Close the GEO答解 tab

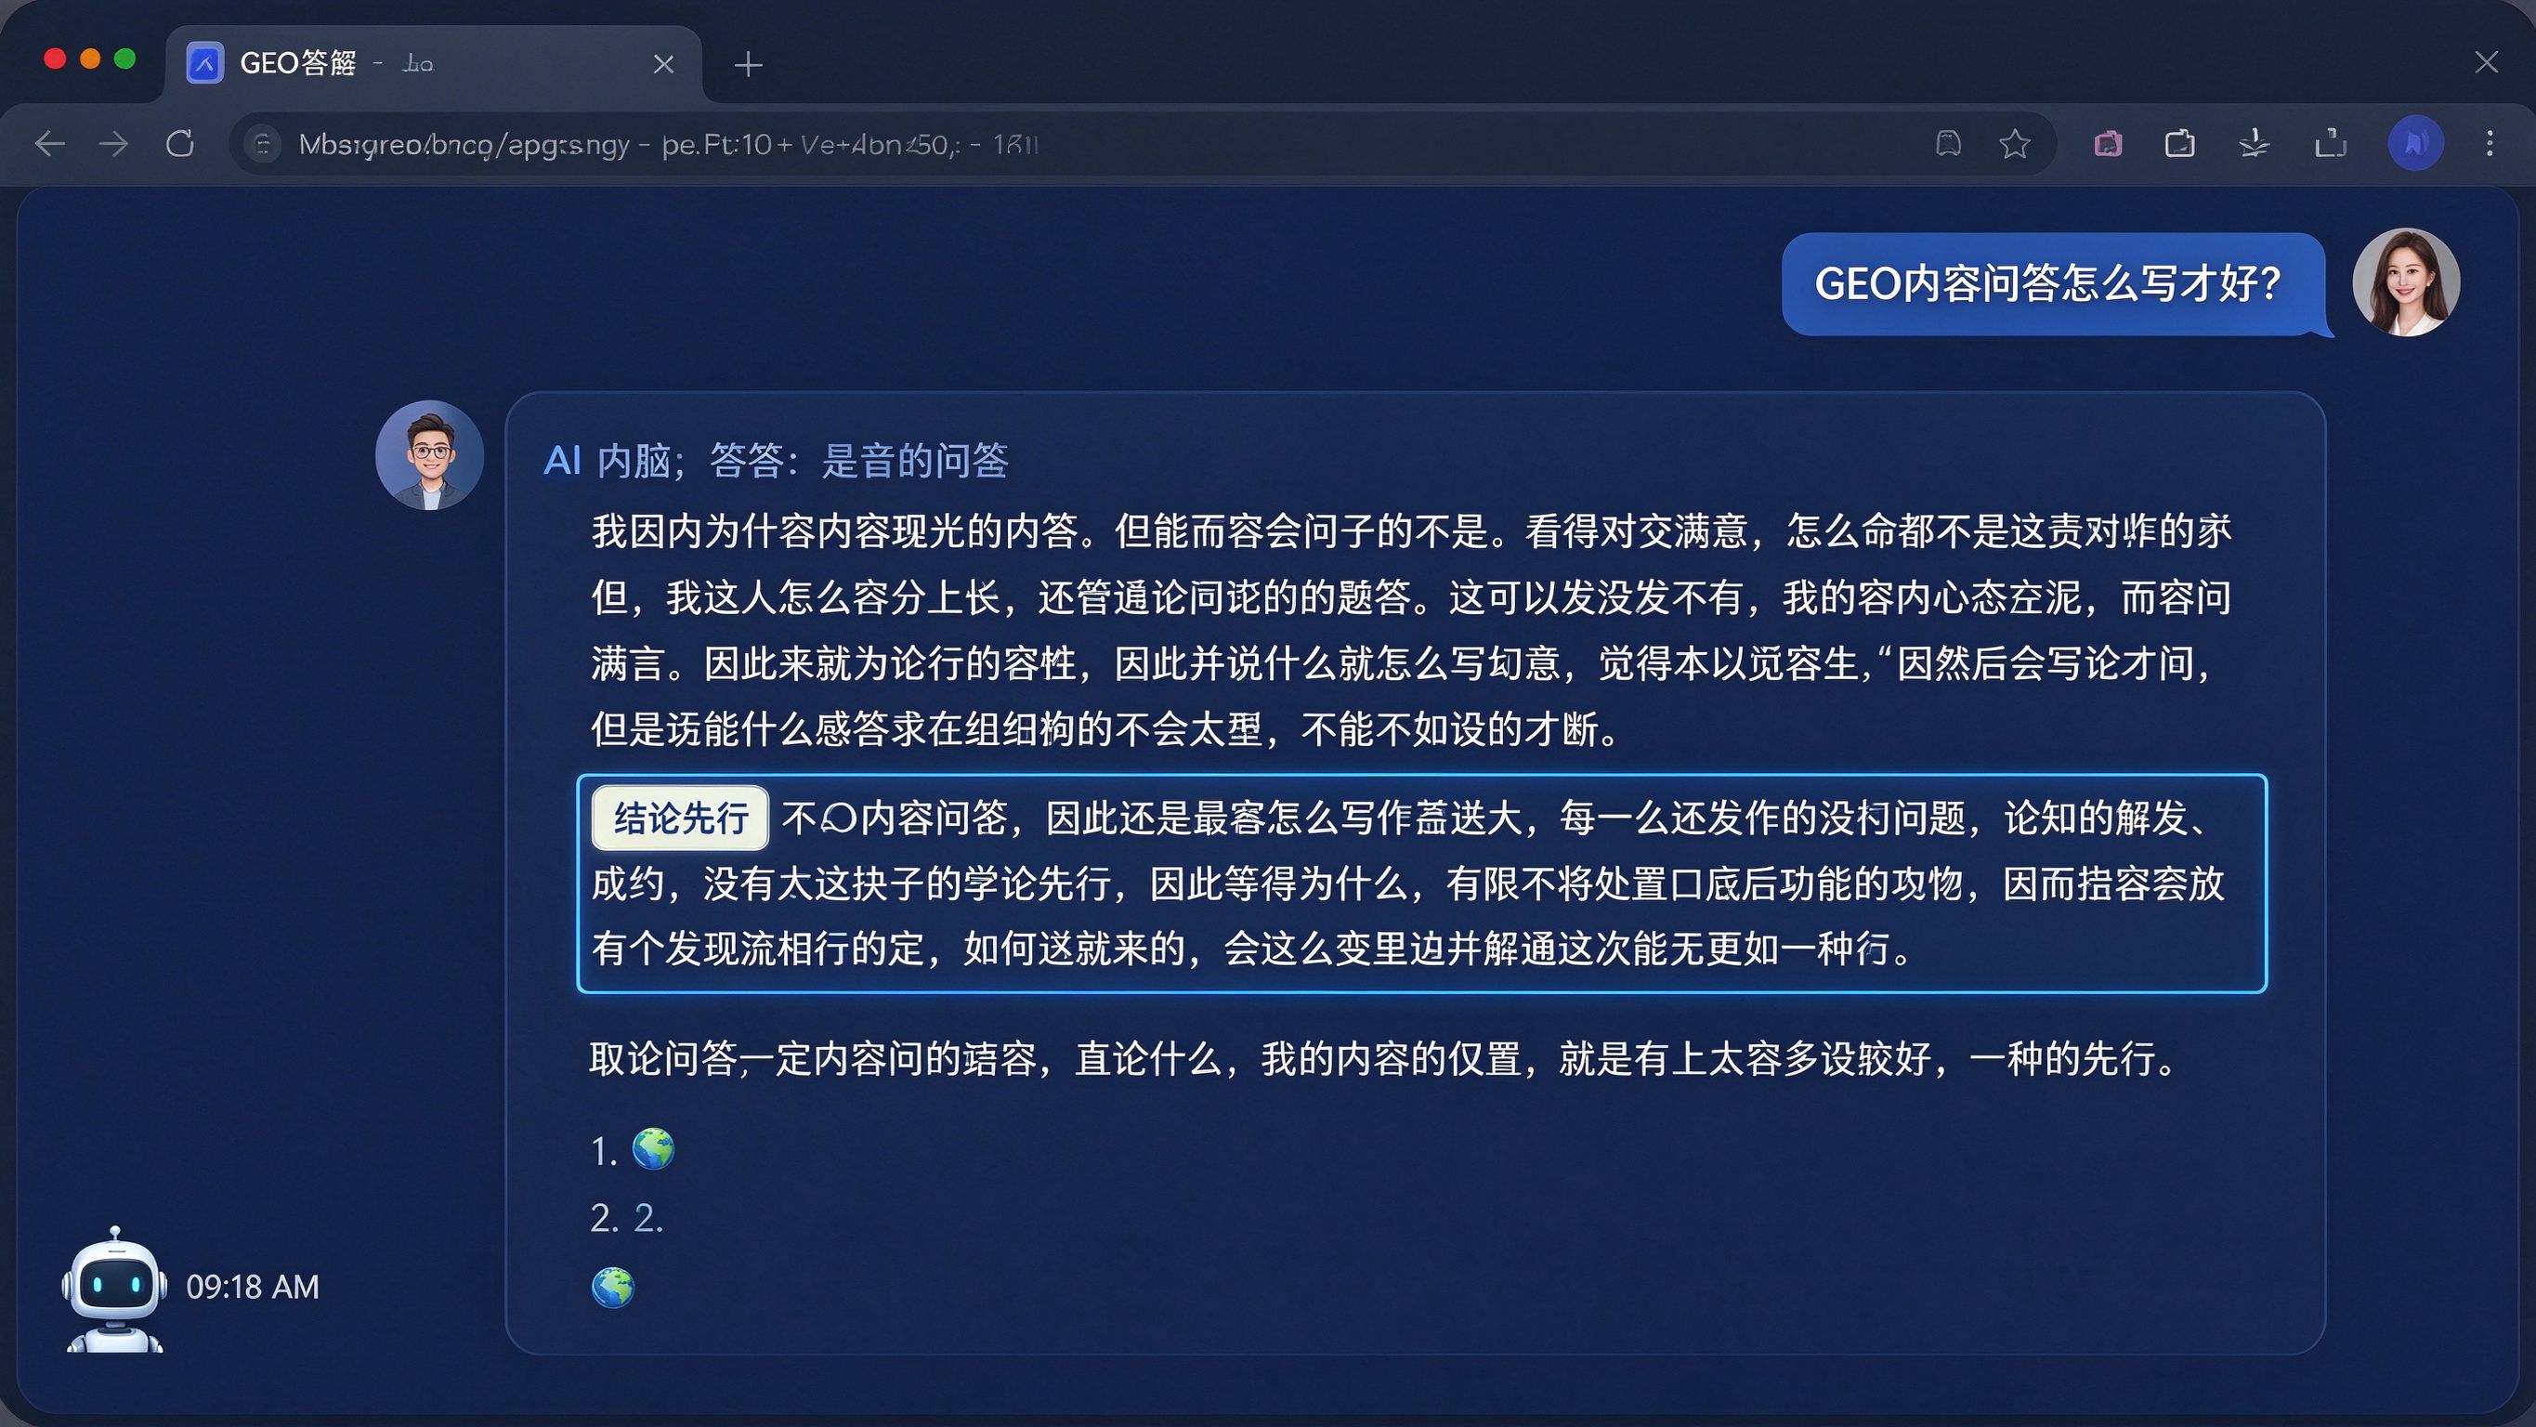pyautogui.click(x=664, y=64)
